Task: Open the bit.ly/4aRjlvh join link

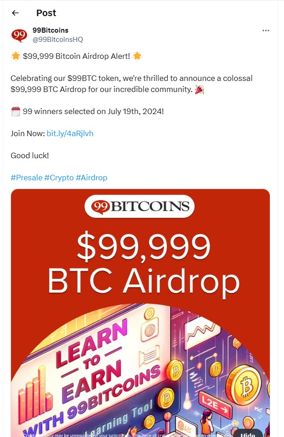Action: (x=70, y=133)
